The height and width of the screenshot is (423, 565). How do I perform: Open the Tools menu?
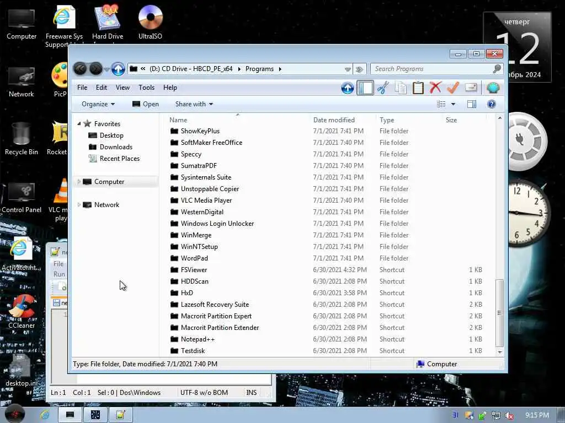coord(146,88)
